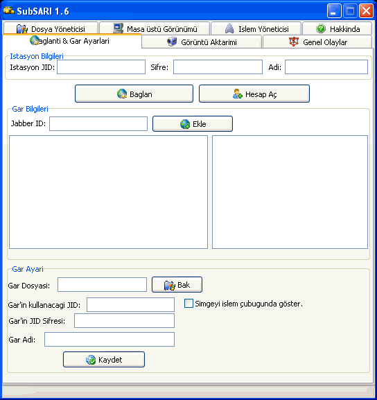Click the right Gar list box
The width and height of the screenshot is (377, 400).
click(290, 192)
